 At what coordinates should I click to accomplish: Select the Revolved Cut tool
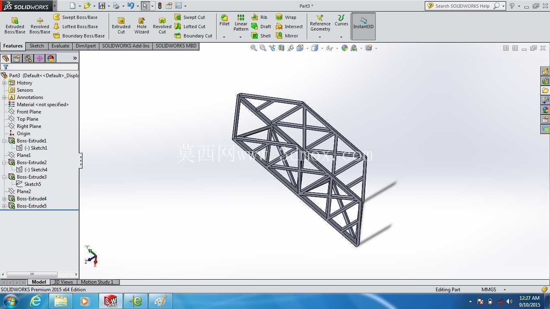pyautogui.click(x=162, y=26)
